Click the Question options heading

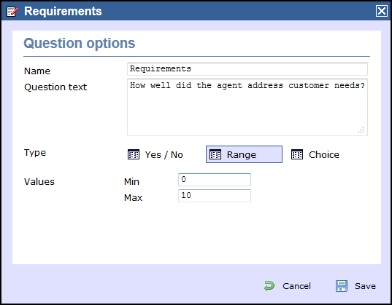click(80, 43)
